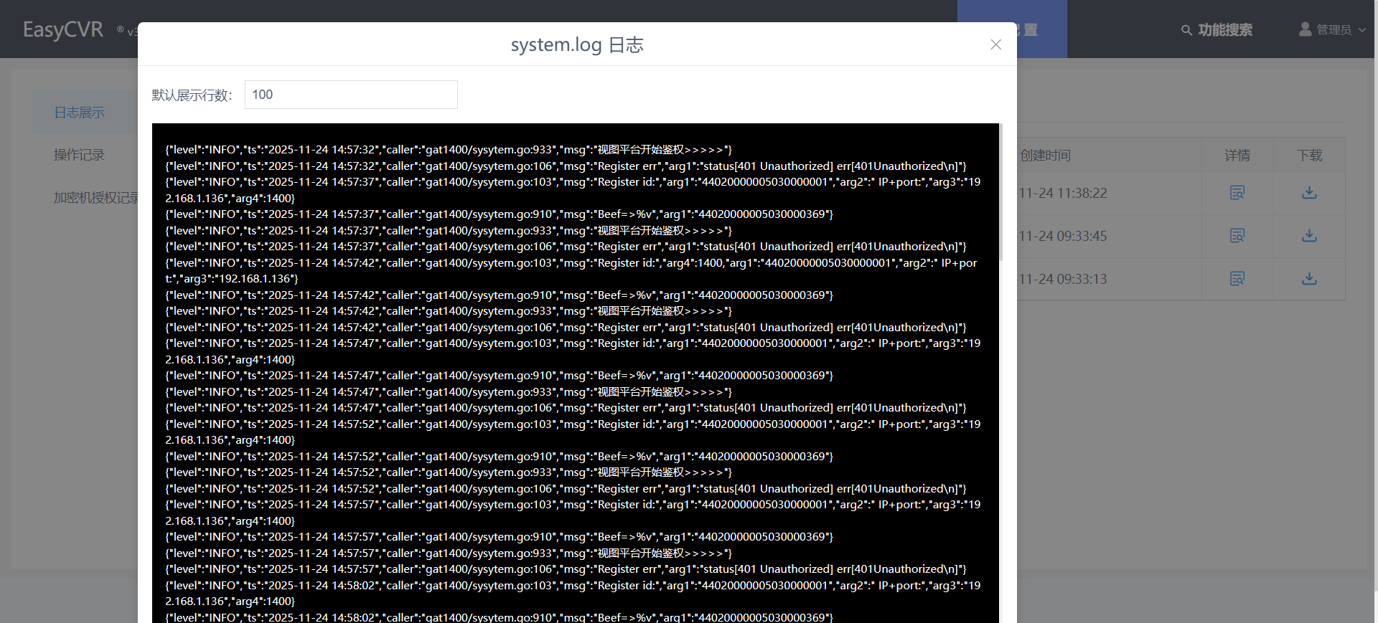Open details icon for 09:33:13 log row
The image size is (1378, 623).
point(1237,279)
